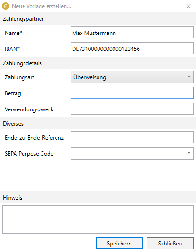
Task: Click the Betrag label
Action: 13,93
